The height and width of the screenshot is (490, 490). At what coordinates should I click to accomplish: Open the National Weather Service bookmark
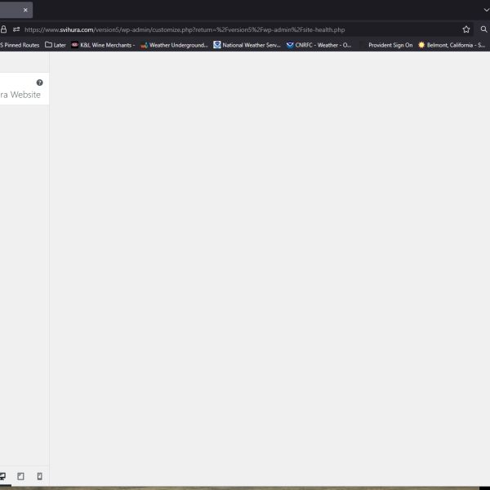[247, 45]
